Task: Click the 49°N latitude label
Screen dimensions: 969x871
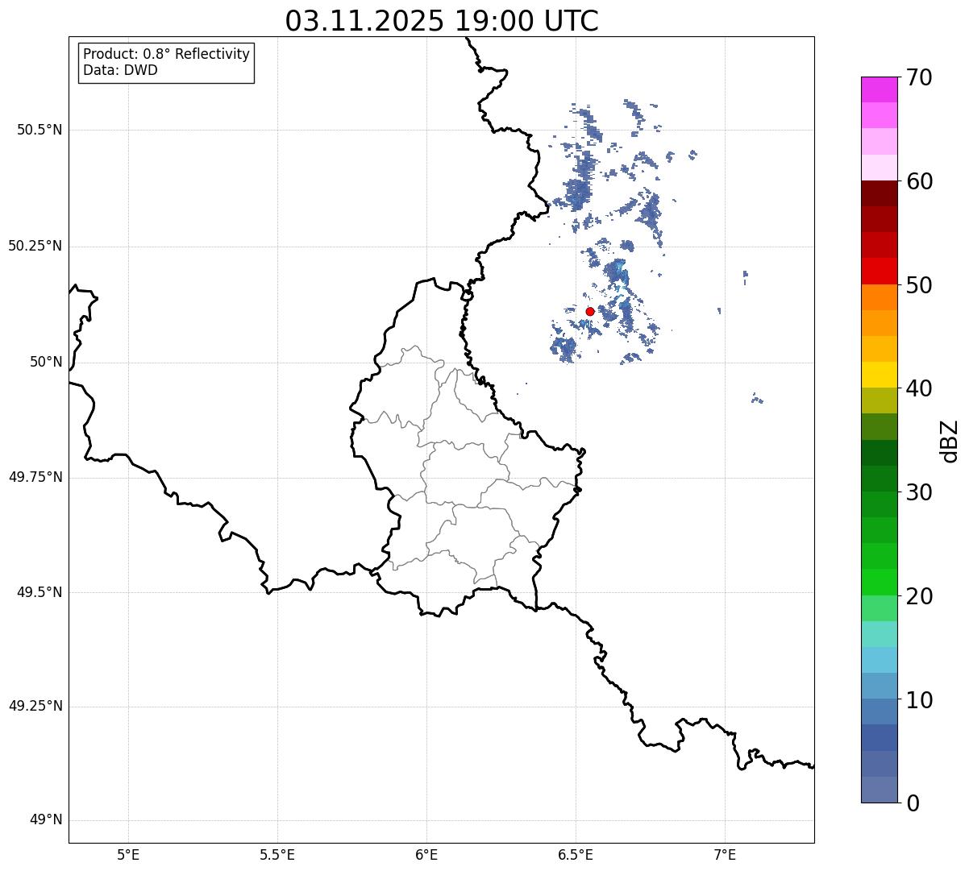Action: point(46,820)
